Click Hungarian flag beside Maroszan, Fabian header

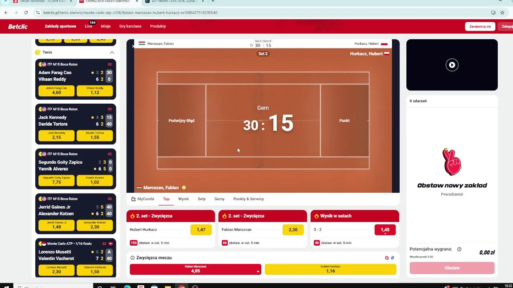[x=142, y=44]
